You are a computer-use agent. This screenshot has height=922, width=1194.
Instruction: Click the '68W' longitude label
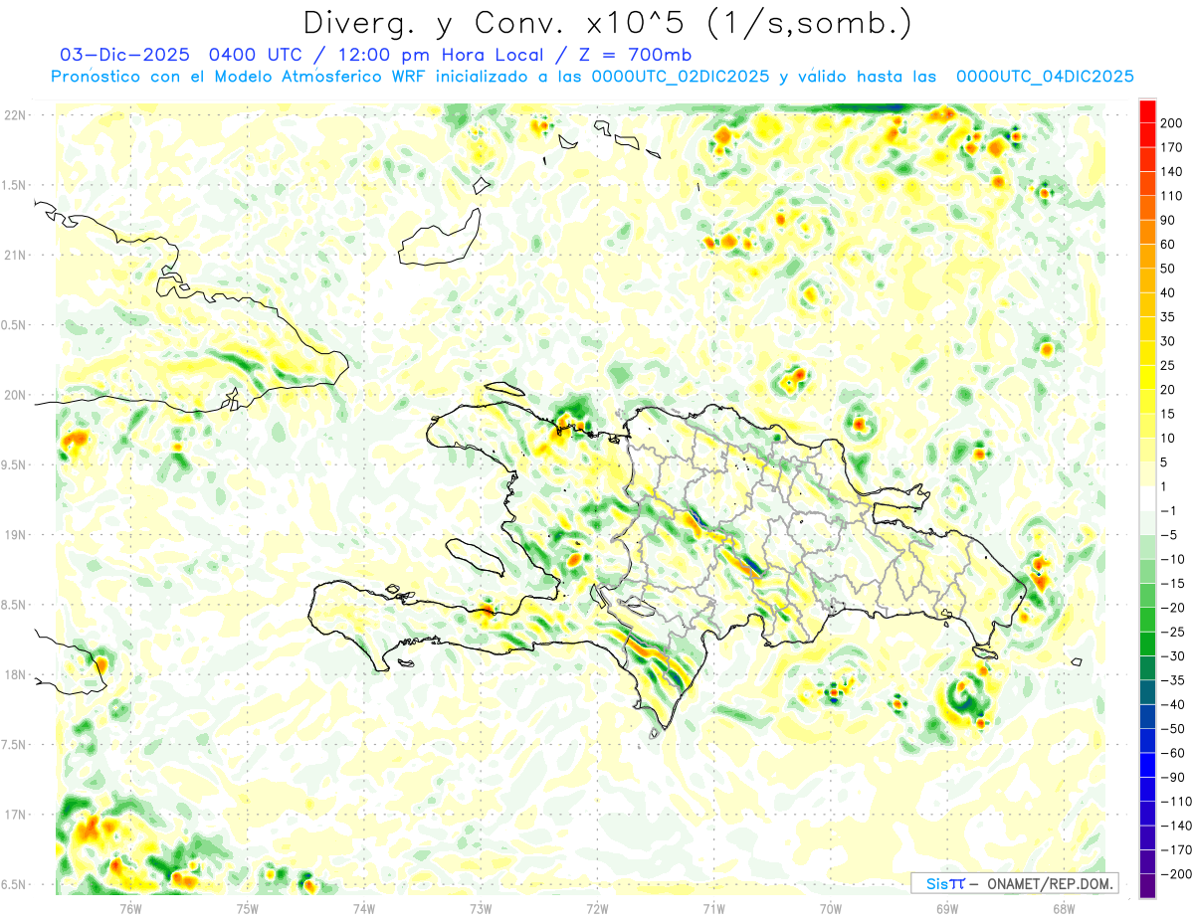[x=1064, y=908]
